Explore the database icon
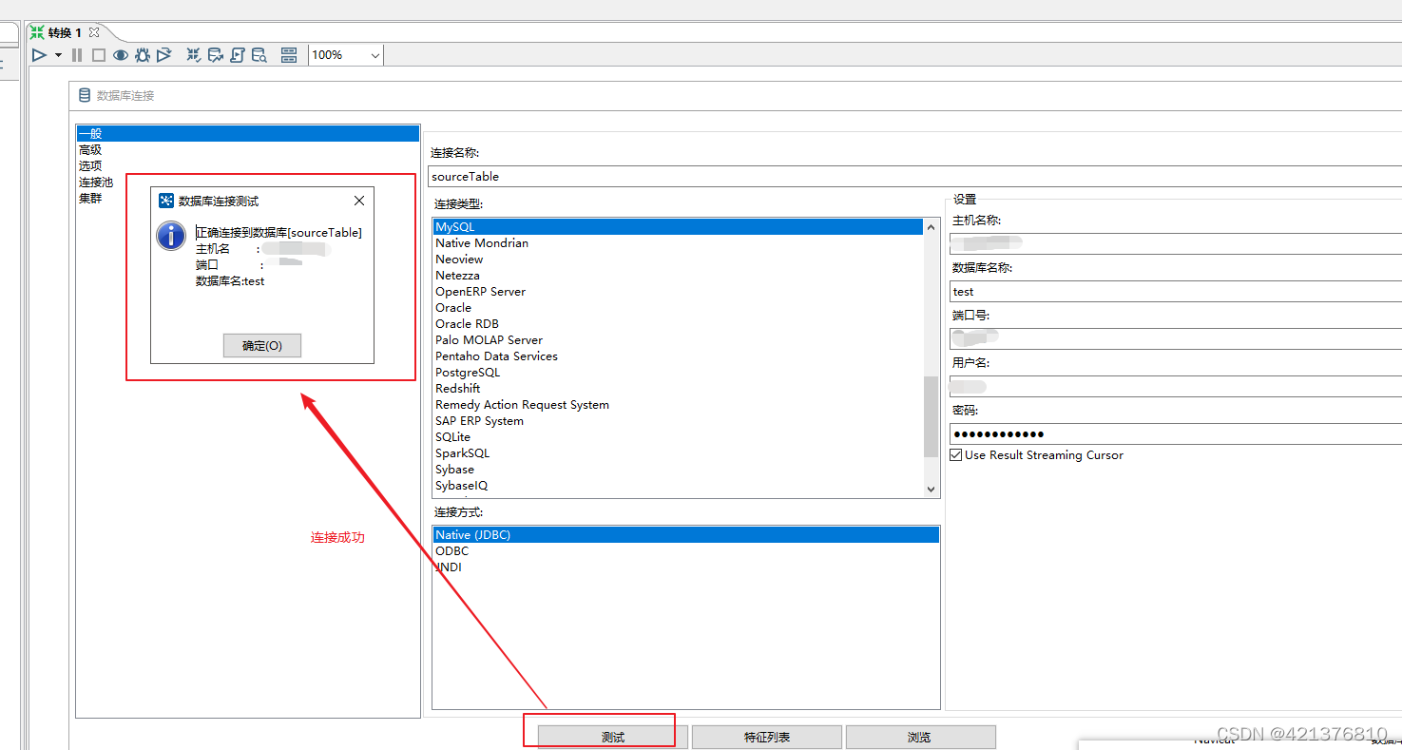Screen dimensions: 1402x750 coord(259,55)
